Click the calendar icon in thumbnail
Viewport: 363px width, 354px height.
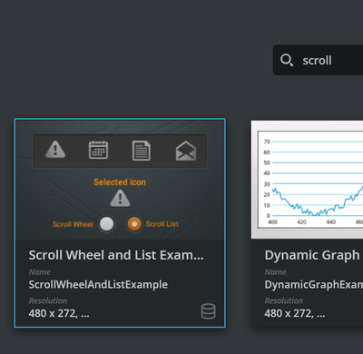pyautogui.click(x=98, y=150)
